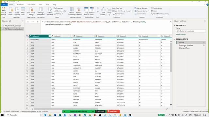Confirm formula with the checkmark icon
The image size is (209, 117).
coord(33,22)
